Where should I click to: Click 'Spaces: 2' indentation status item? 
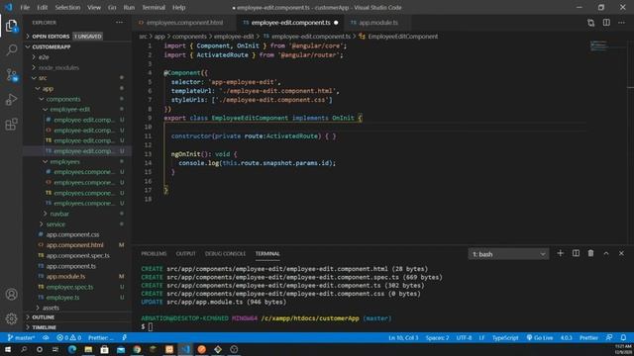point(437,338)
